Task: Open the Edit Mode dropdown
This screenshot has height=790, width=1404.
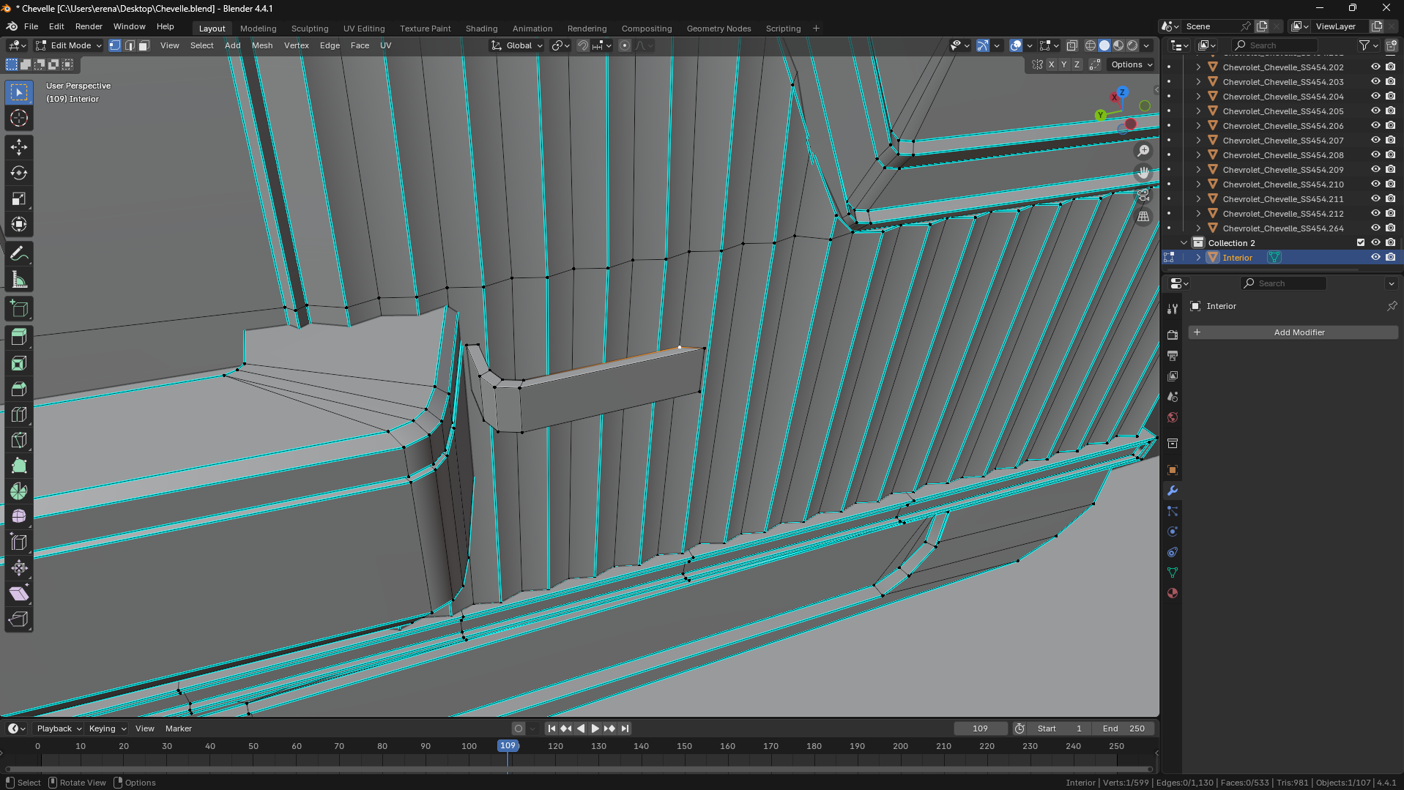Action: click(69, 45)
